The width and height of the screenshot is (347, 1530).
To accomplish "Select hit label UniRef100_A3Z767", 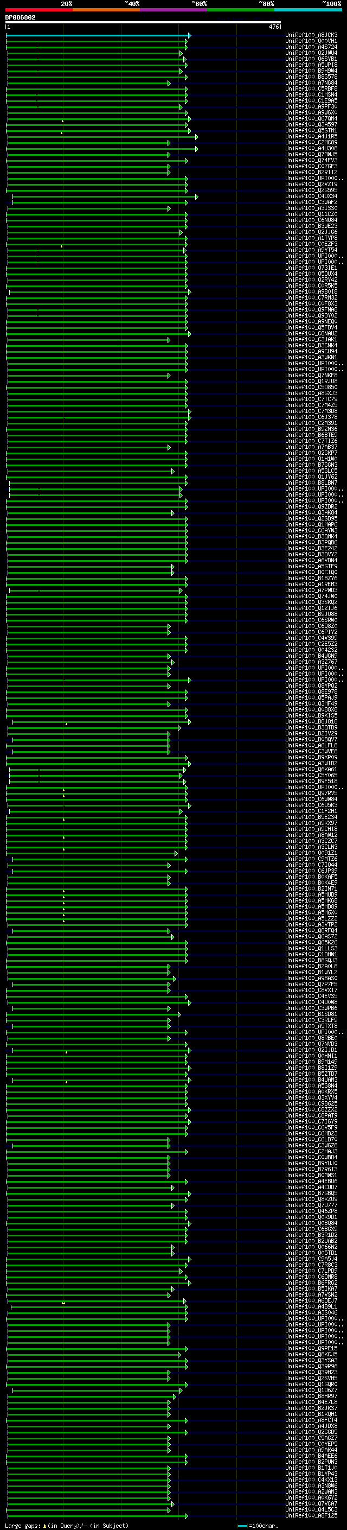I will pyautogui.click(x=311, y=662).
